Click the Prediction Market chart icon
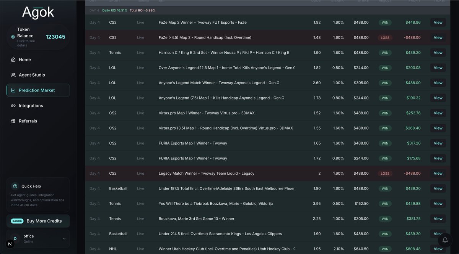459x254 pixels. [x=13, y=90]
